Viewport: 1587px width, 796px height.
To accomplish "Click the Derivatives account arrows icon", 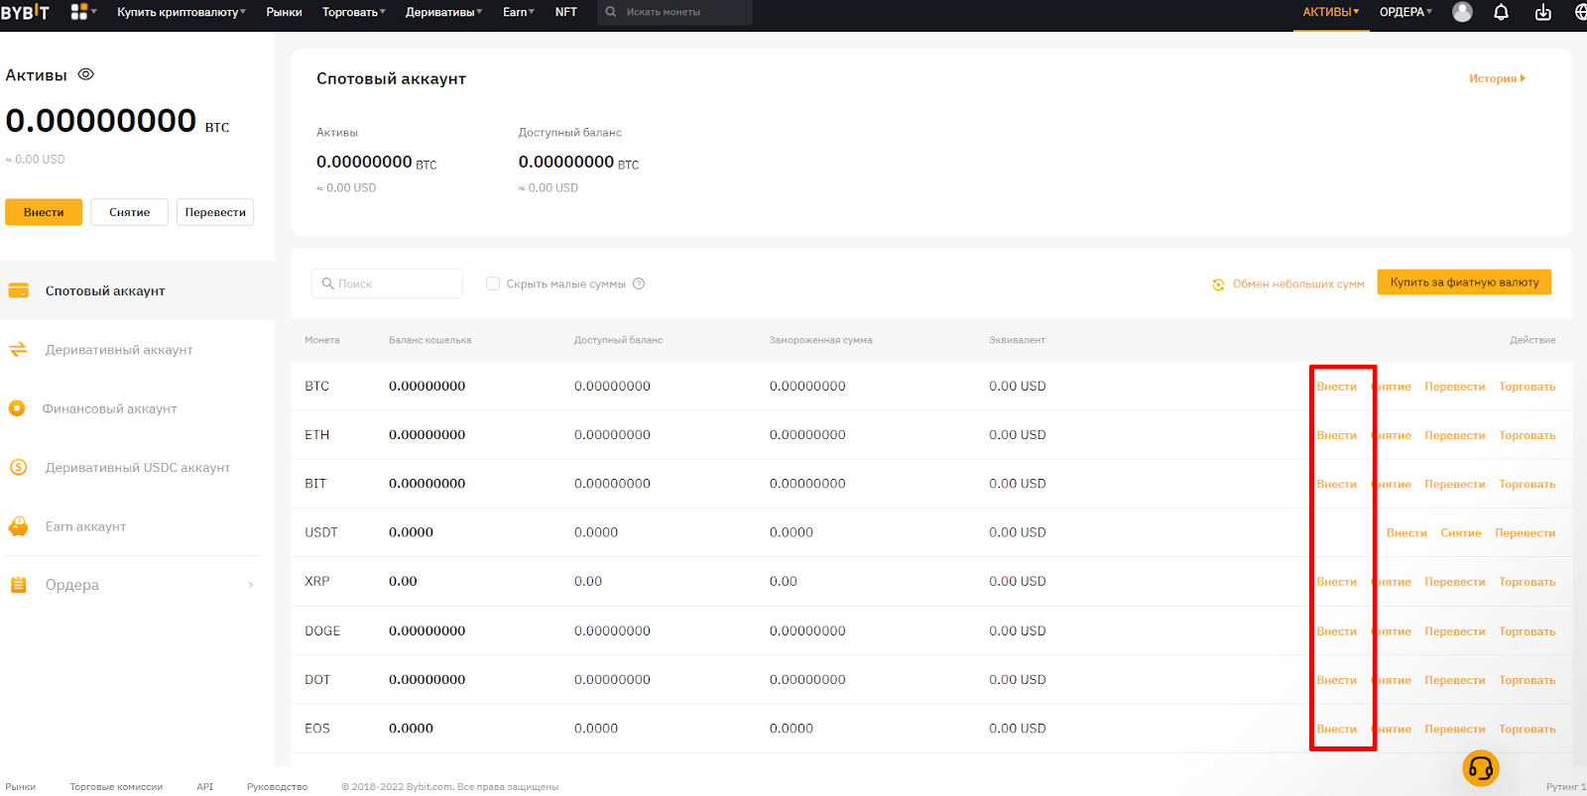I will tap(18, 349).
